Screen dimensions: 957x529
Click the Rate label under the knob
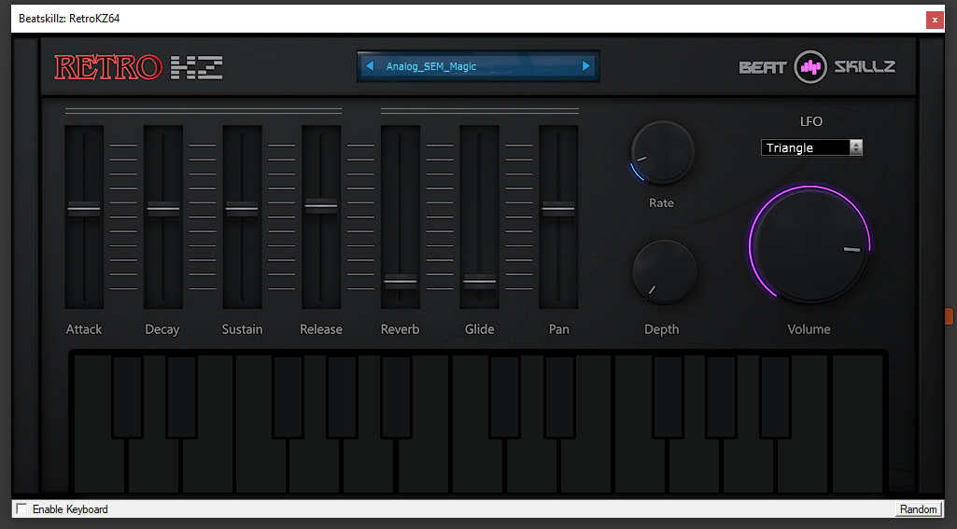(662, 203)
